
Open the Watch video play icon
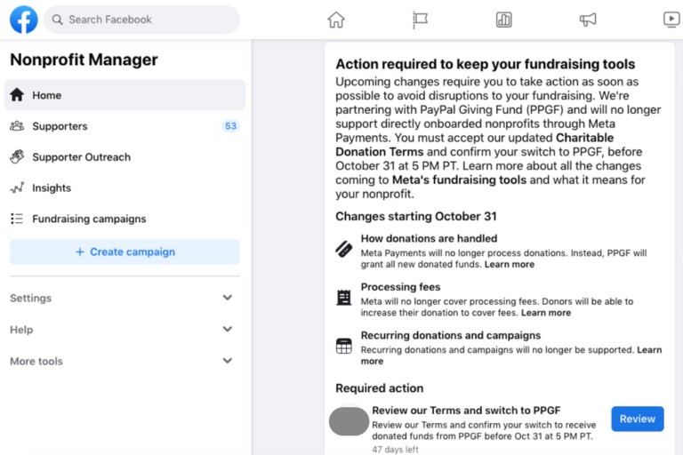click(x=671, y=20)
